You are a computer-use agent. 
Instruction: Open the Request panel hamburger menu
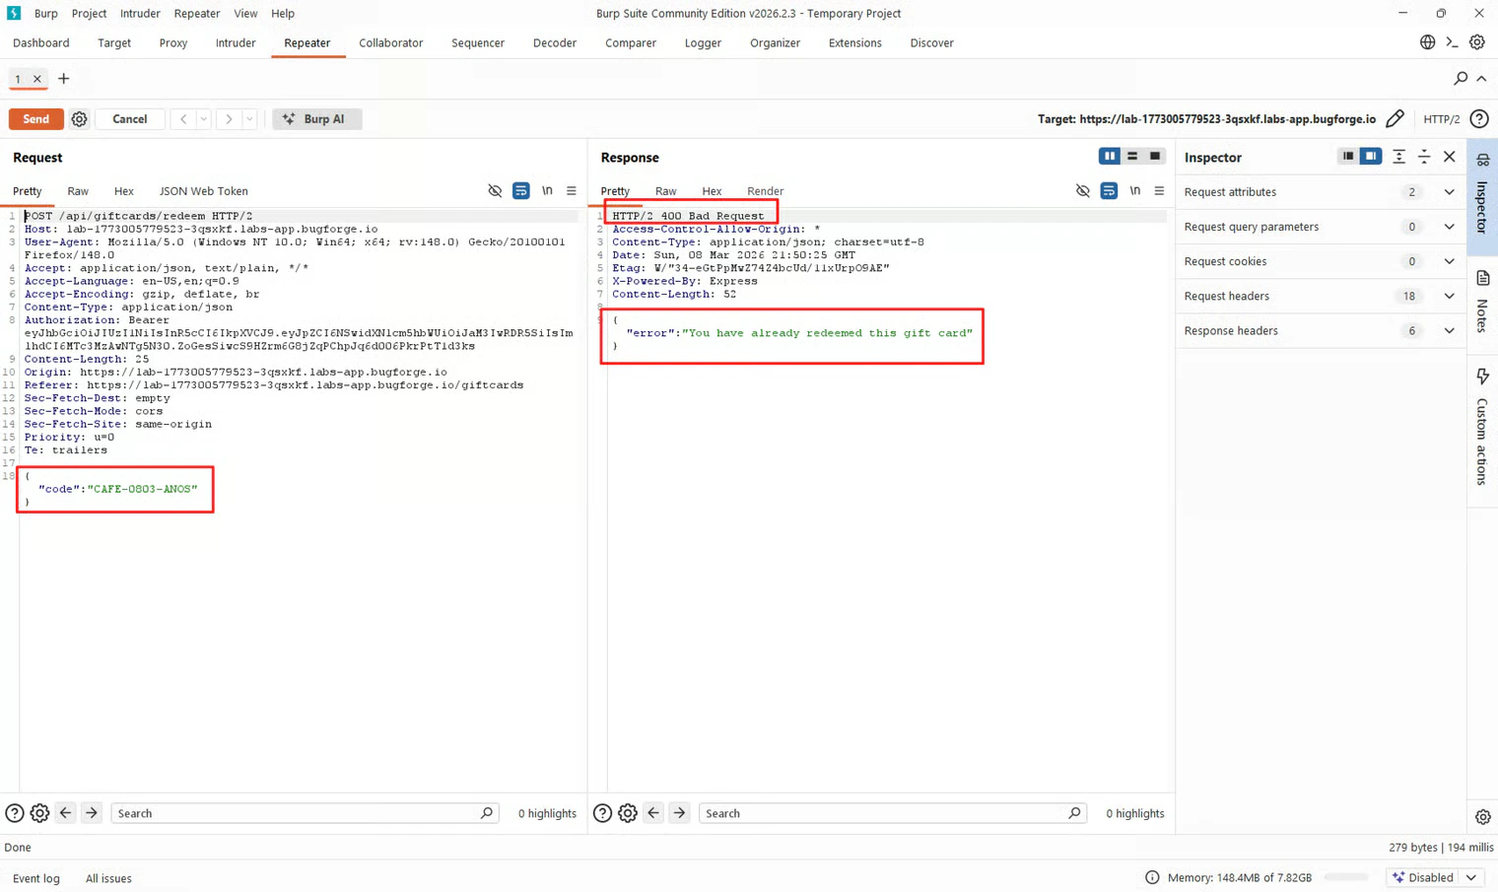point(572,191)
